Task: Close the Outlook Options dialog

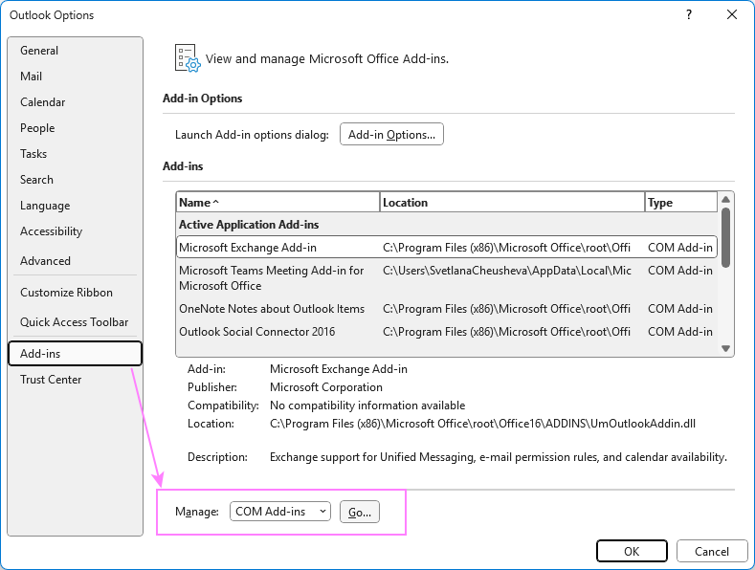Action: (732, 15)
